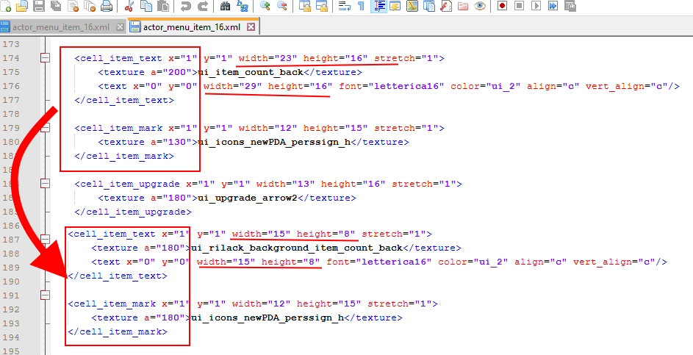This screenshot has height=355, width=693.
Task: Collapse the fold at line 191
Action: [x=45, y=295]
